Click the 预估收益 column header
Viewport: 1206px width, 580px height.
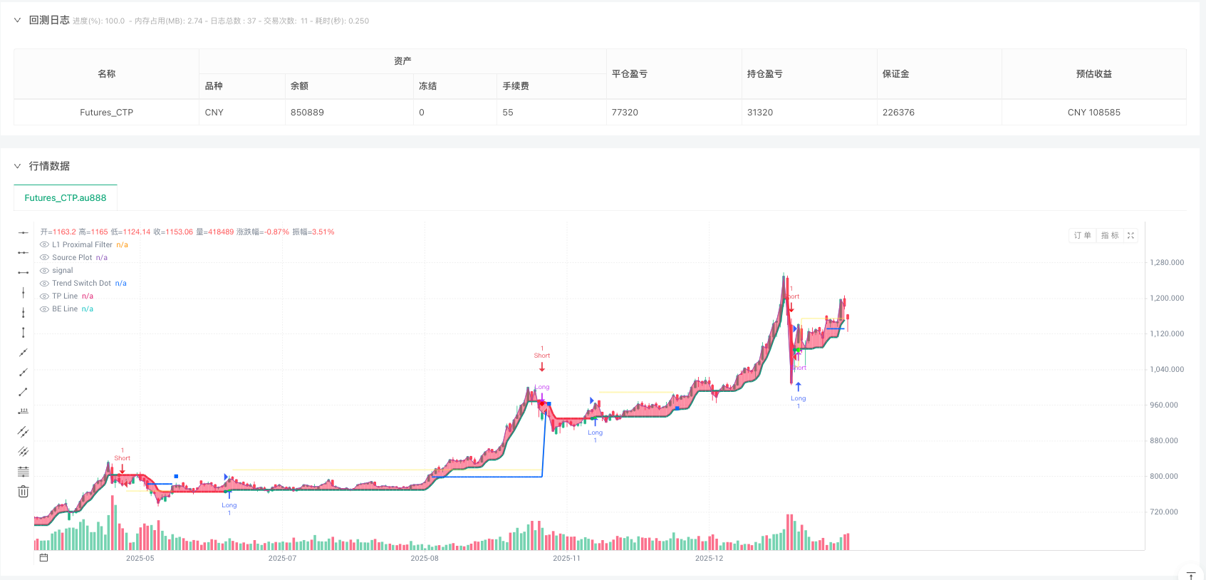coord(1093,74)
